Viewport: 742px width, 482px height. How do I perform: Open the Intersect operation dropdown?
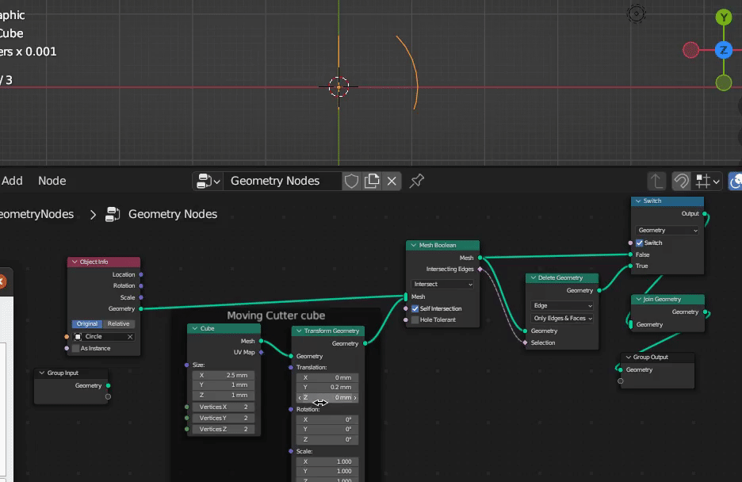click(442, 285)
